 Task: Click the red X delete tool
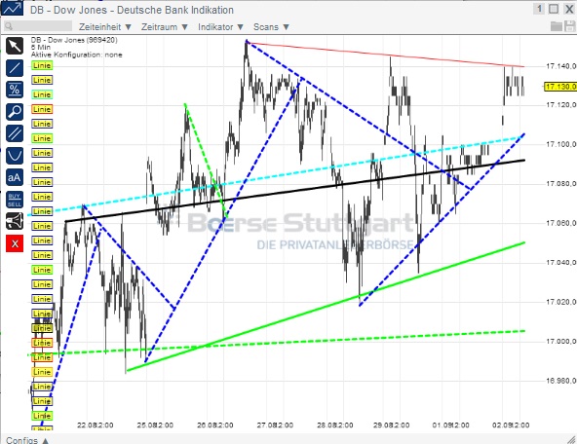[15, 243]
